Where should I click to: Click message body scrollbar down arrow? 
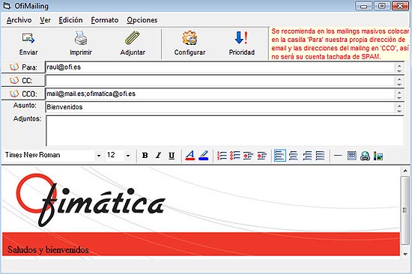point(405,254)
